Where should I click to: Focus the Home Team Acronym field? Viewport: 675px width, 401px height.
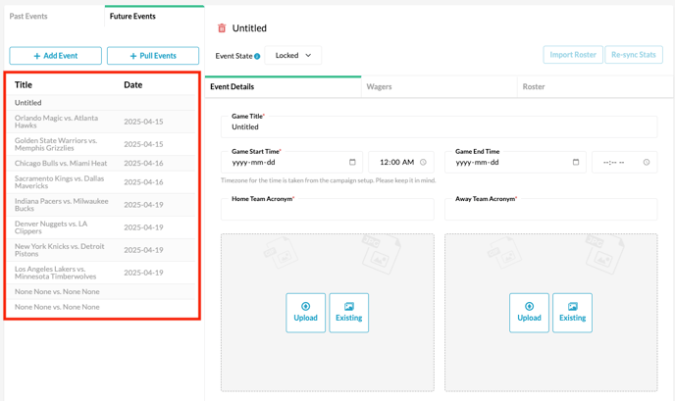click(x=328, y=210)
